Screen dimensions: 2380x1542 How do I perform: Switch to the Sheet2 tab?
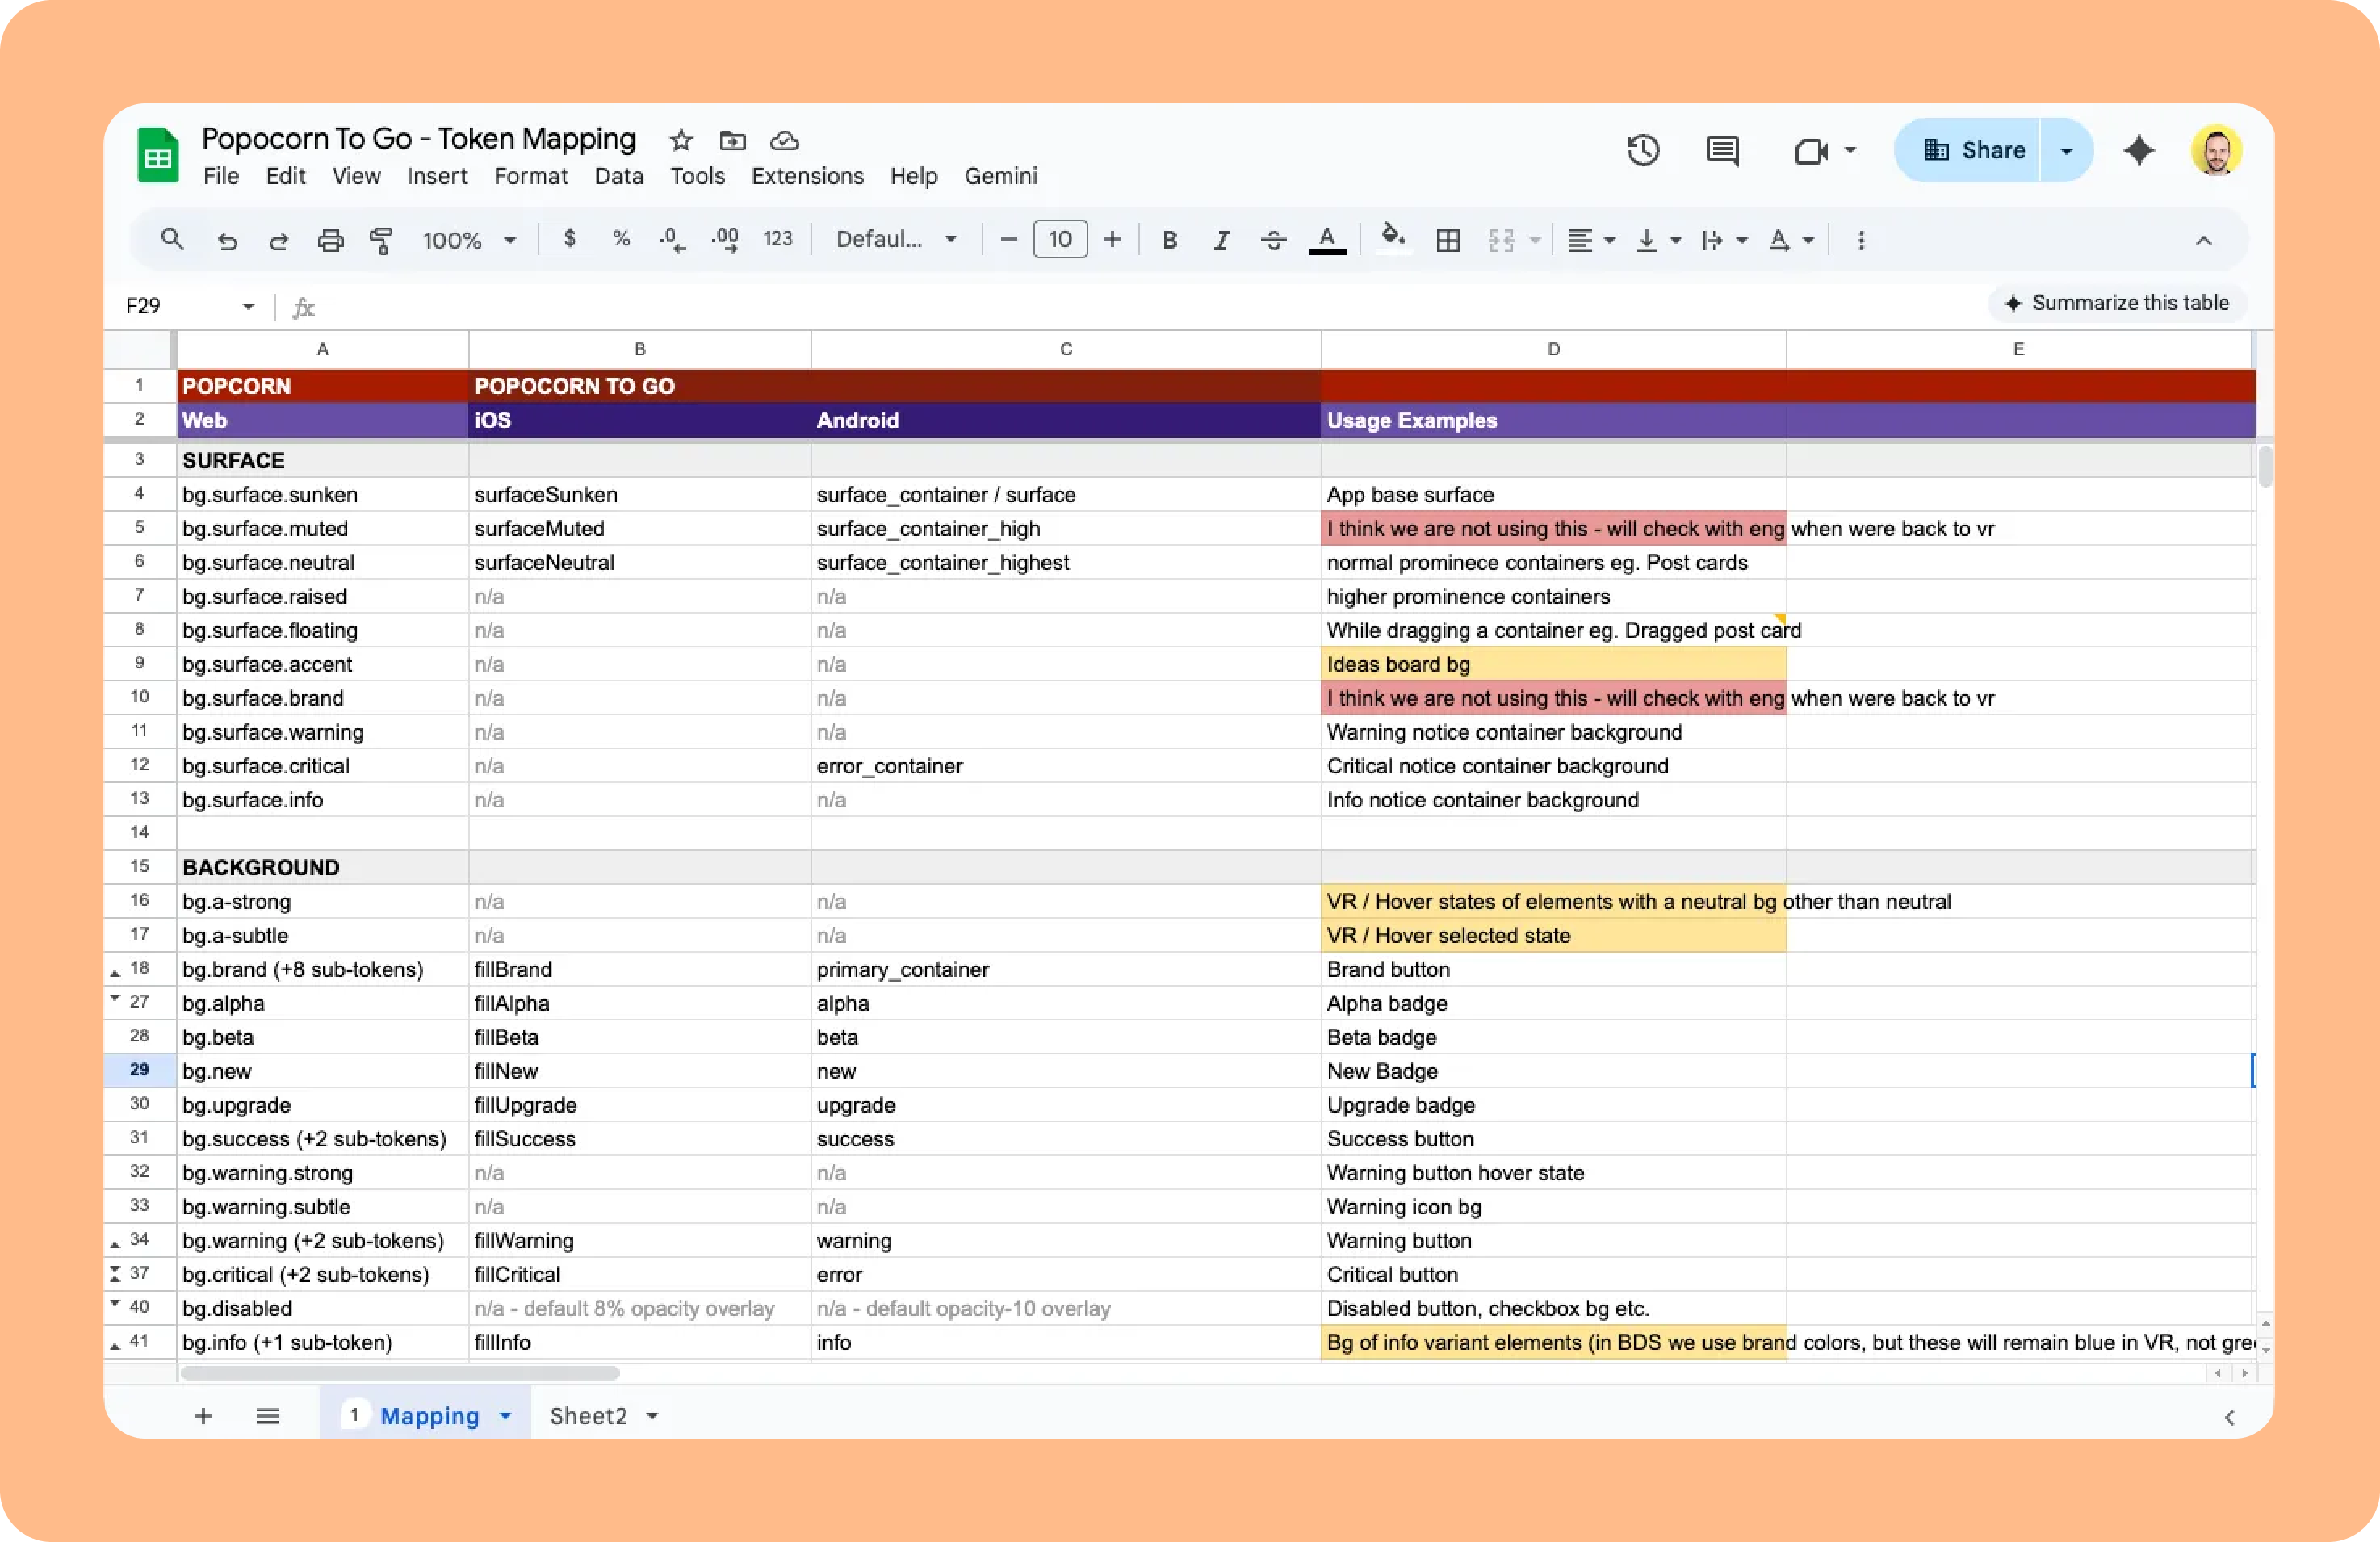point(588,1416)
